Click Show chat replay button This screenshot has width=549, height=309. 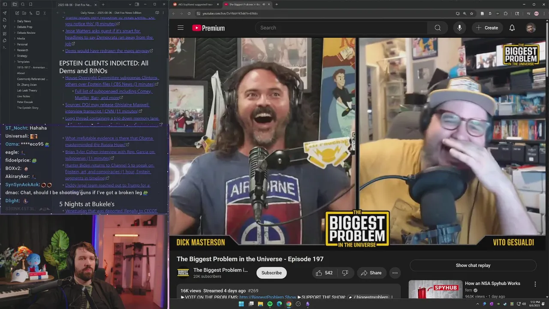click(x=473, y=265)
